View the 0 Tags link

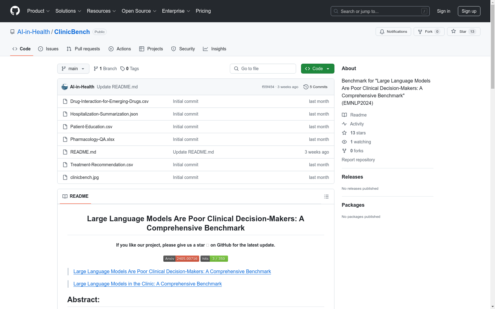(x=130, y=69)
